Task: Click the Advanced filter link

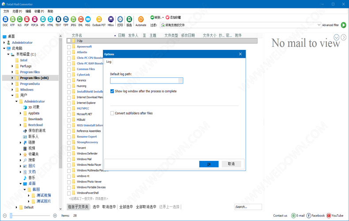Action: [330, 25]
